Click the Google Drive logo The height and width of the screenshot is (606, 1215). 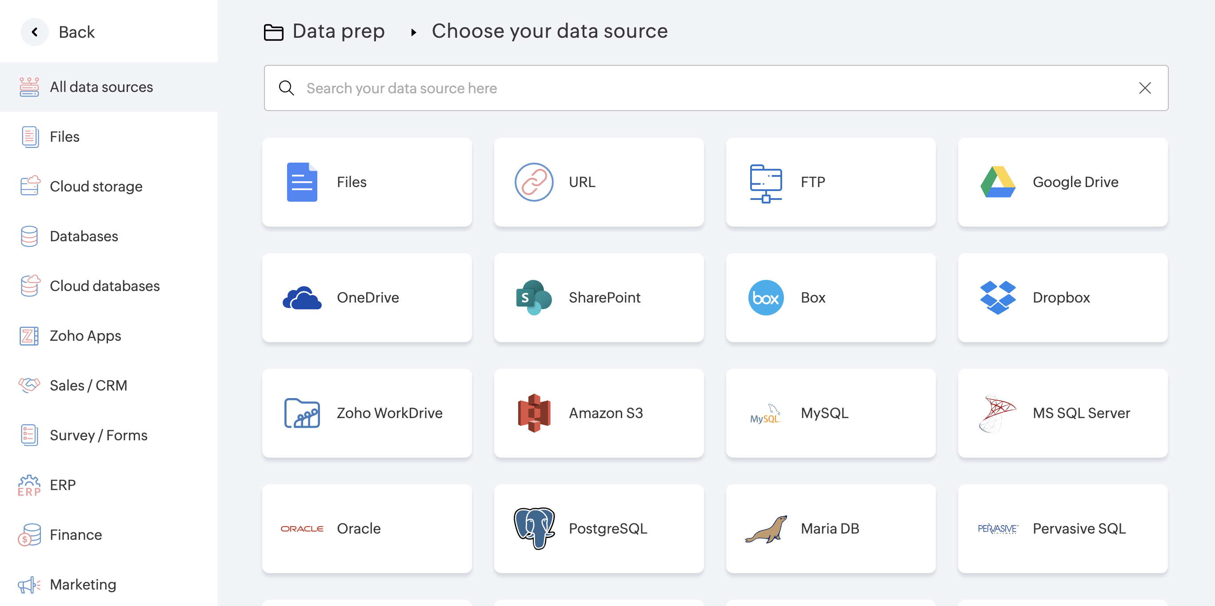[998, 182]
